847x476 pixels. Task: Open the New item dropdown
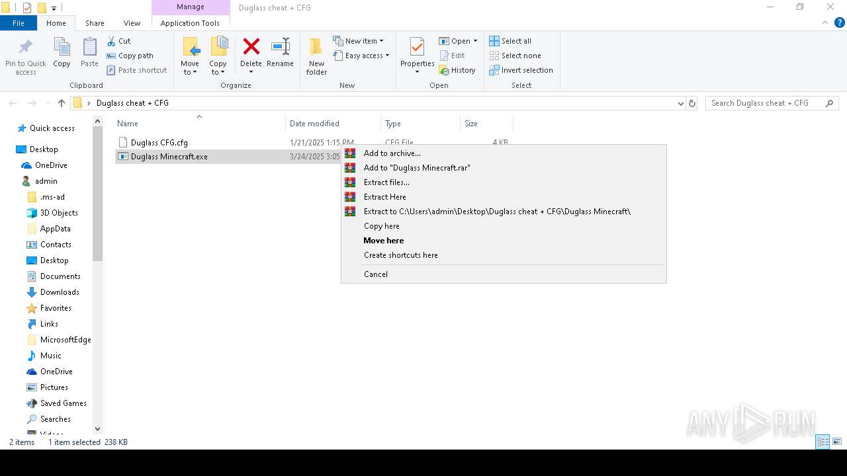pyautogui.click(x=358, y=41)
